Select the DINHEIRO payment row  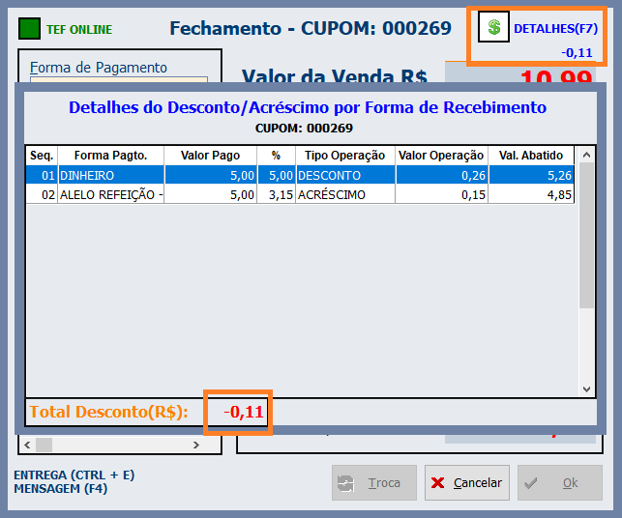coord(110,175)
